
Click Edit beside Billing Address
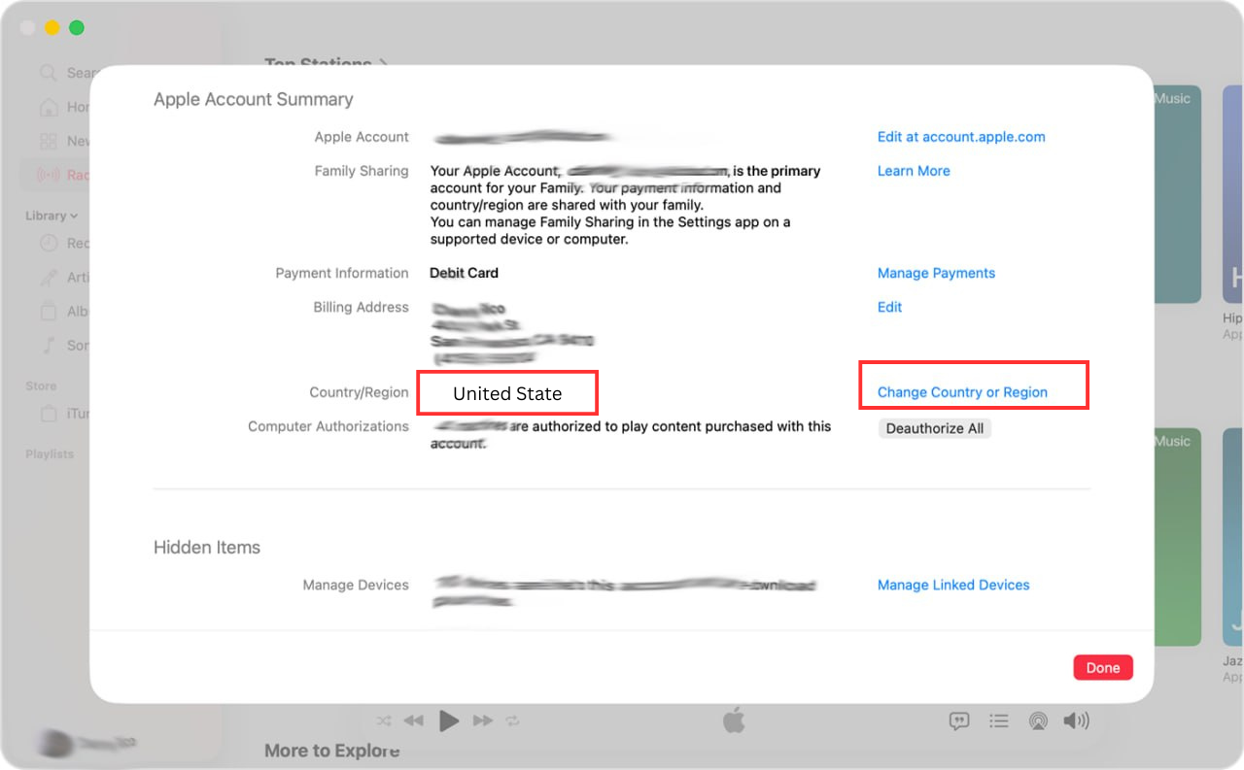889,307
